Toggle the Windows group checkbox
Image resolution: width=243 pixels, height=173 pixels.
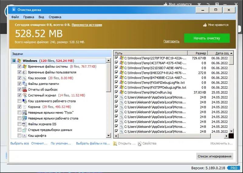click(x=14, y=61)
